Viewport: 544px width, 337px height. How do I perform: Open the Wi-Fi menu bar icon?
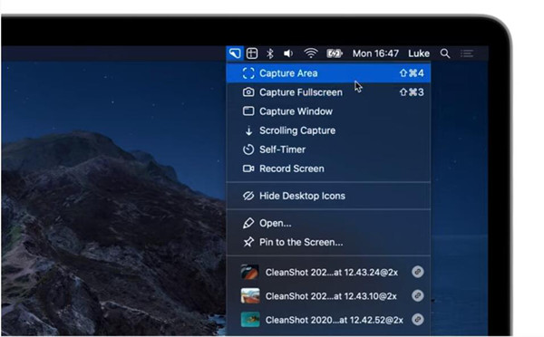[310, 53]
